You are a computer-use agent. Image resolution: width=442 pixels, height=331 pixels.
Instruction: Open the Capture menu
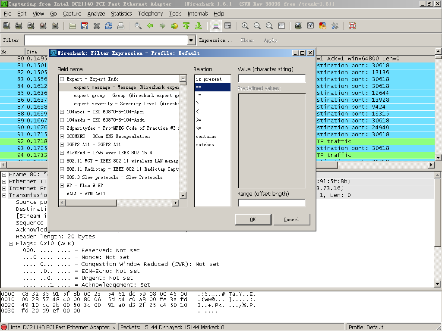pyautogui.click(x=72, y=13)
